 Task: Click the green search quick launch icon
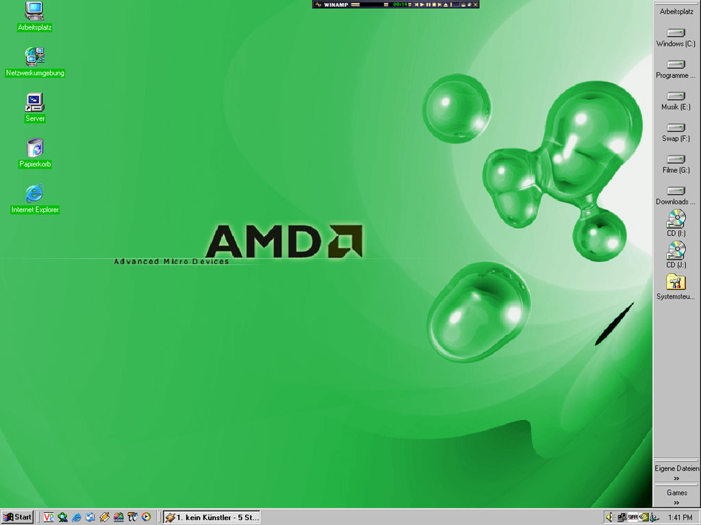coord(62,517)
